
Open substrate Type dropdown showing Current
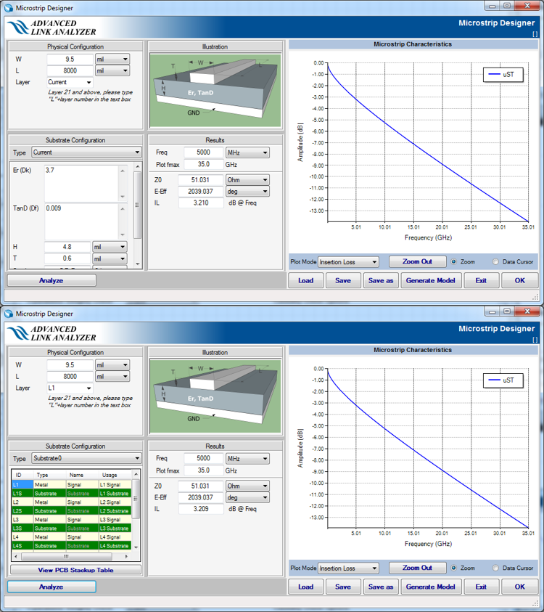pos(86,152)
